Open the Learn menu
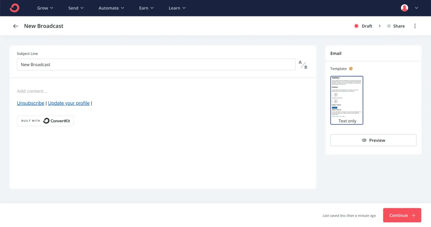431x227 pixels. (x=177, y=8)
